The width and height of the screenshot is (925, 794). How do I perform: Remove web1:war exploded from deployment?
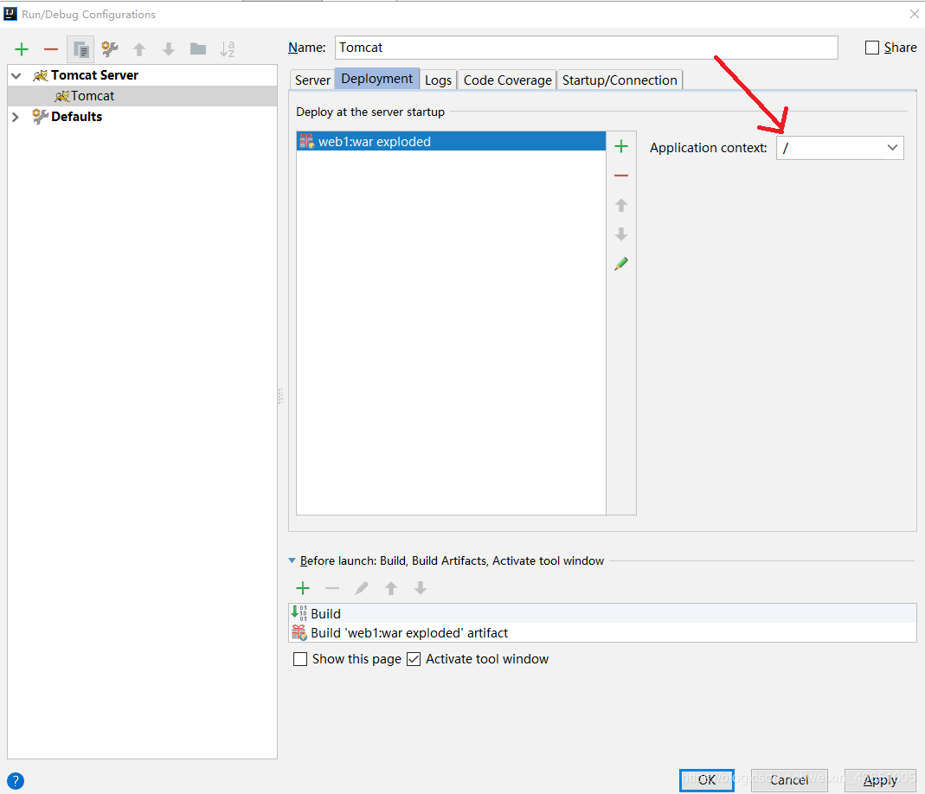tap(621, 176)
